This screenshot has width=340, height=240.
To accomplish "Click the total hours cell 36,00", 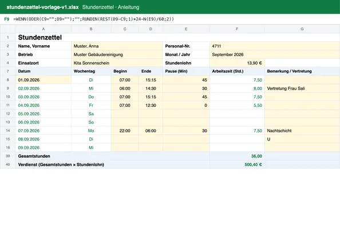I will [x=237, y=156].
